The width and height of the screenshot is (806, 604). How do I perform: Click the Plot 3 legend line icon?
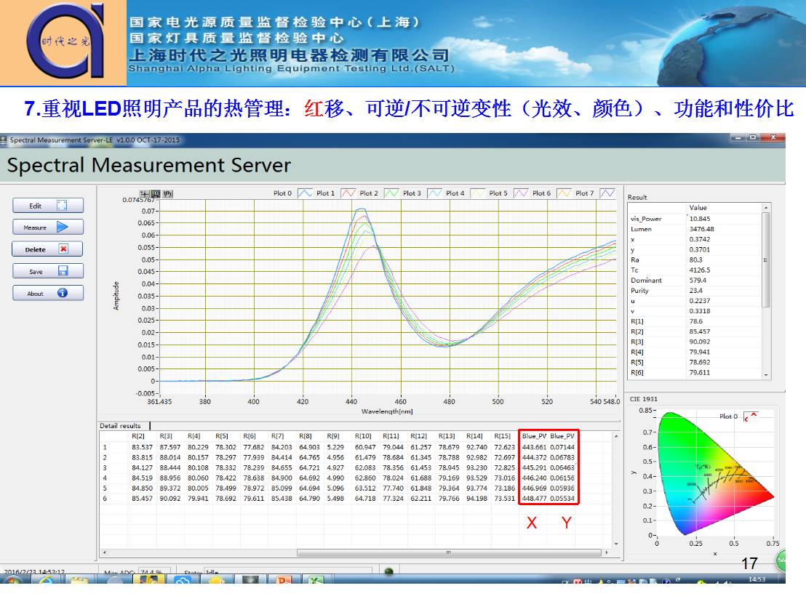click(435, 193)
